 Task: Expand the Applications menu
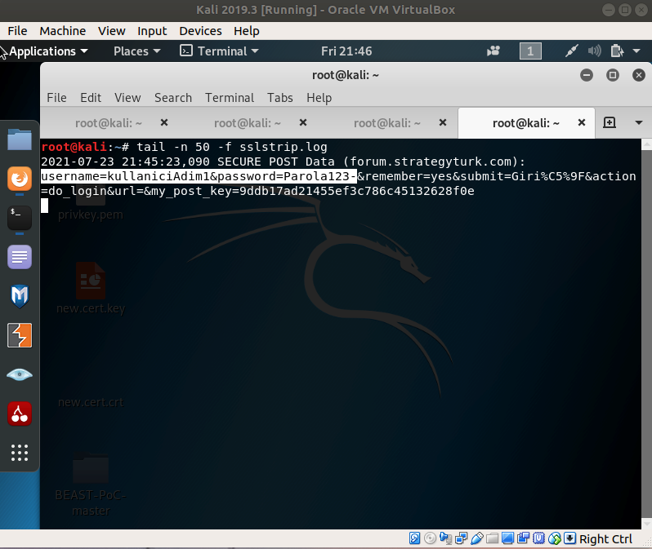coord(49,51)
